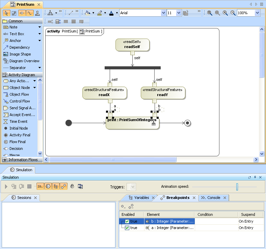Choose the Activity Final palette tool
Viewport: 266px width, 249px height.
coord(20,135)
